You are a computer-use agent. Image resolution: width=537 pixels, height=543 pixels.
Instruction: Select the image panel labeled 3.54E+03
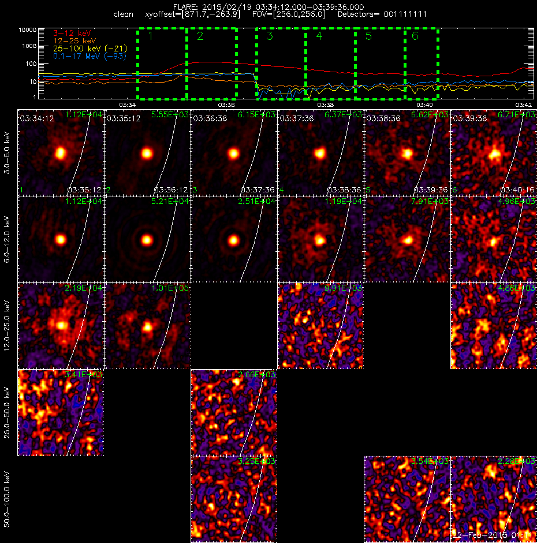[x=407, y=499]
